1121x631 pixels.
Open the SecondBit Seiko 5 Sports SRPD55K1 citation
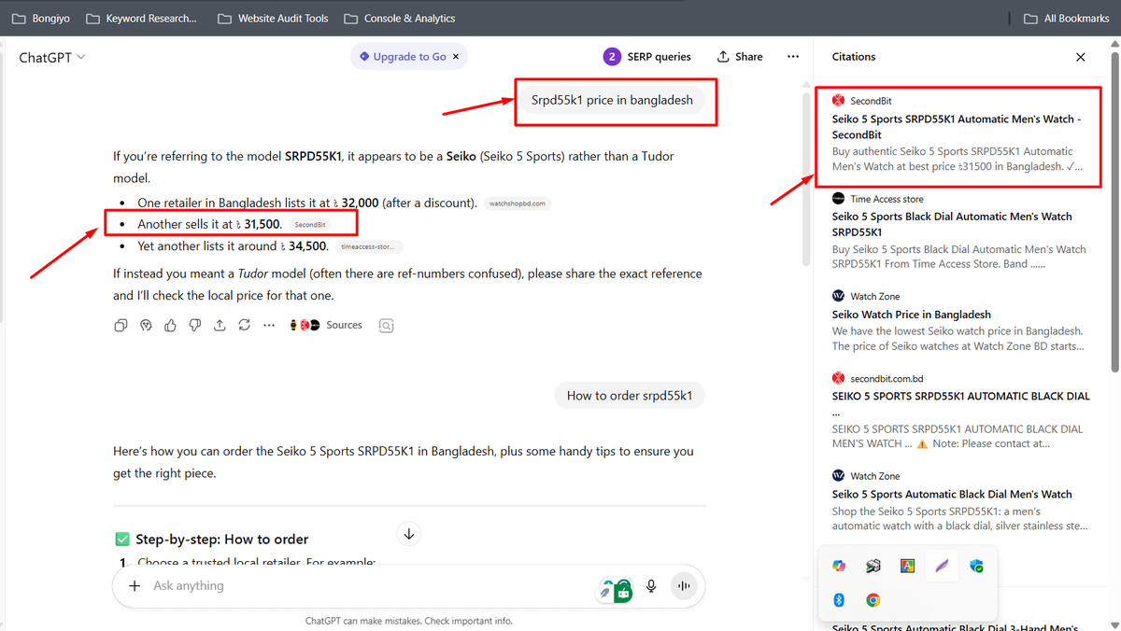pos(959,134)
